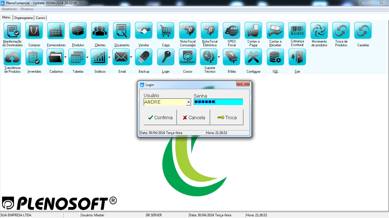Open the Cadastros folder icon

tap(55, 57)
